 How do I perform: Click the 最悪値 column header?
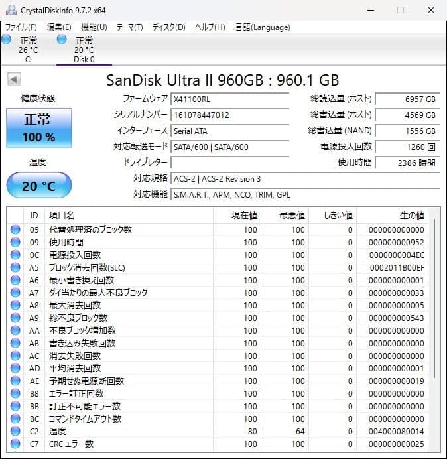(x=285, y=216)
